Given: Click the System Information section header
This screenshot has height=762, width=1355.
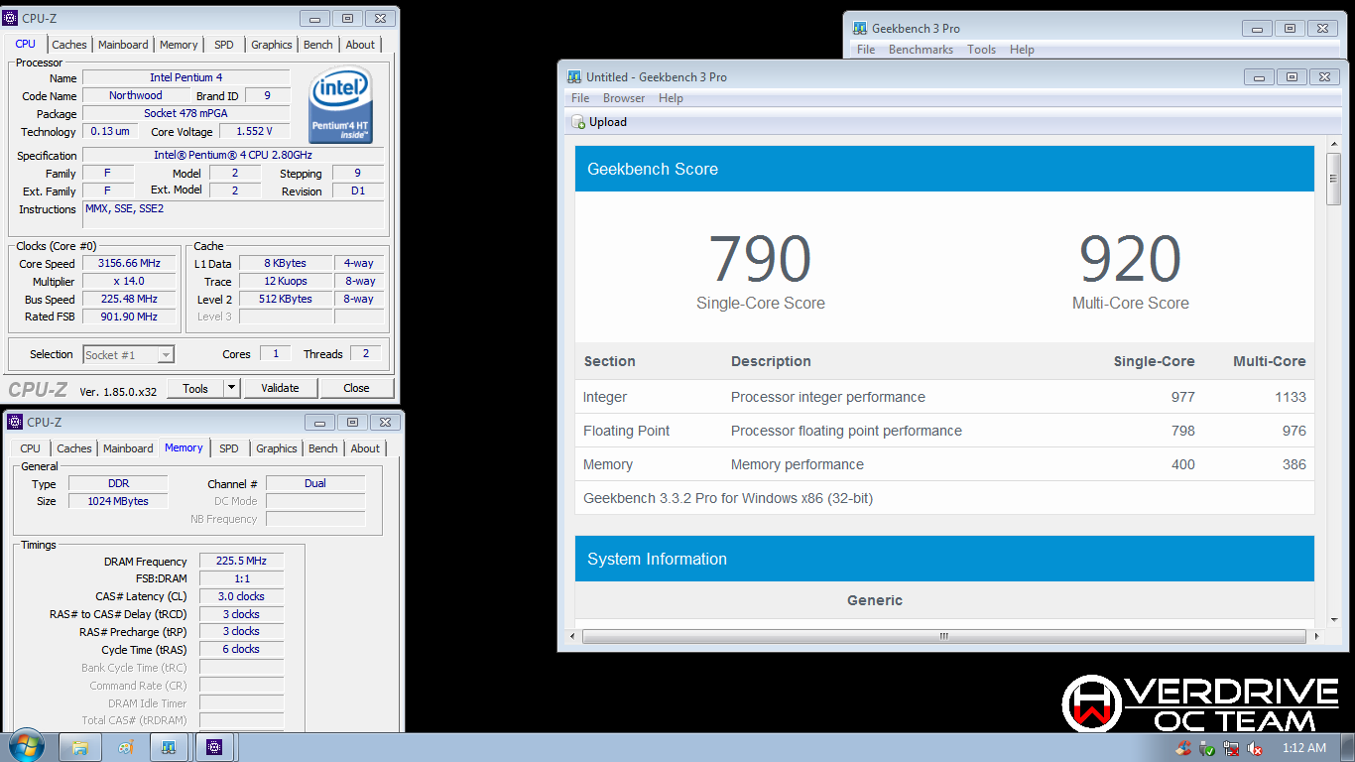Looking at the screenshot, I should [944, 559].
